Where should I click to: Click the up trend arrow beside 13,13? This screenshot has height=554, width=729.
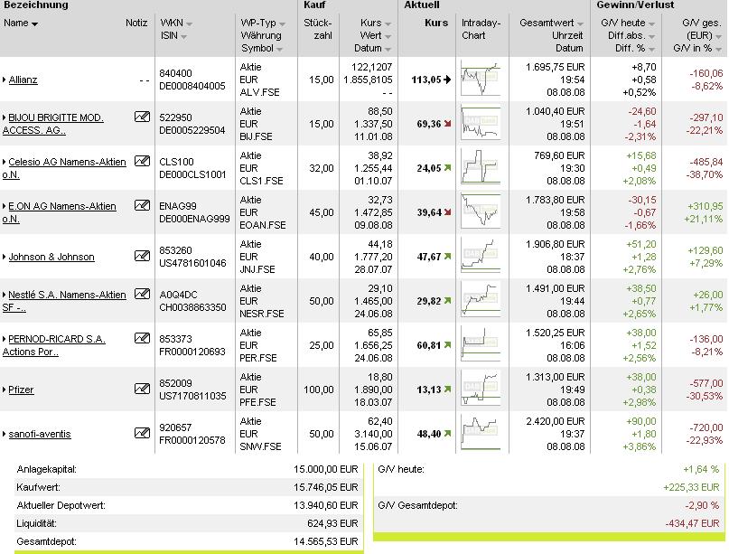(x=447, y=390)
